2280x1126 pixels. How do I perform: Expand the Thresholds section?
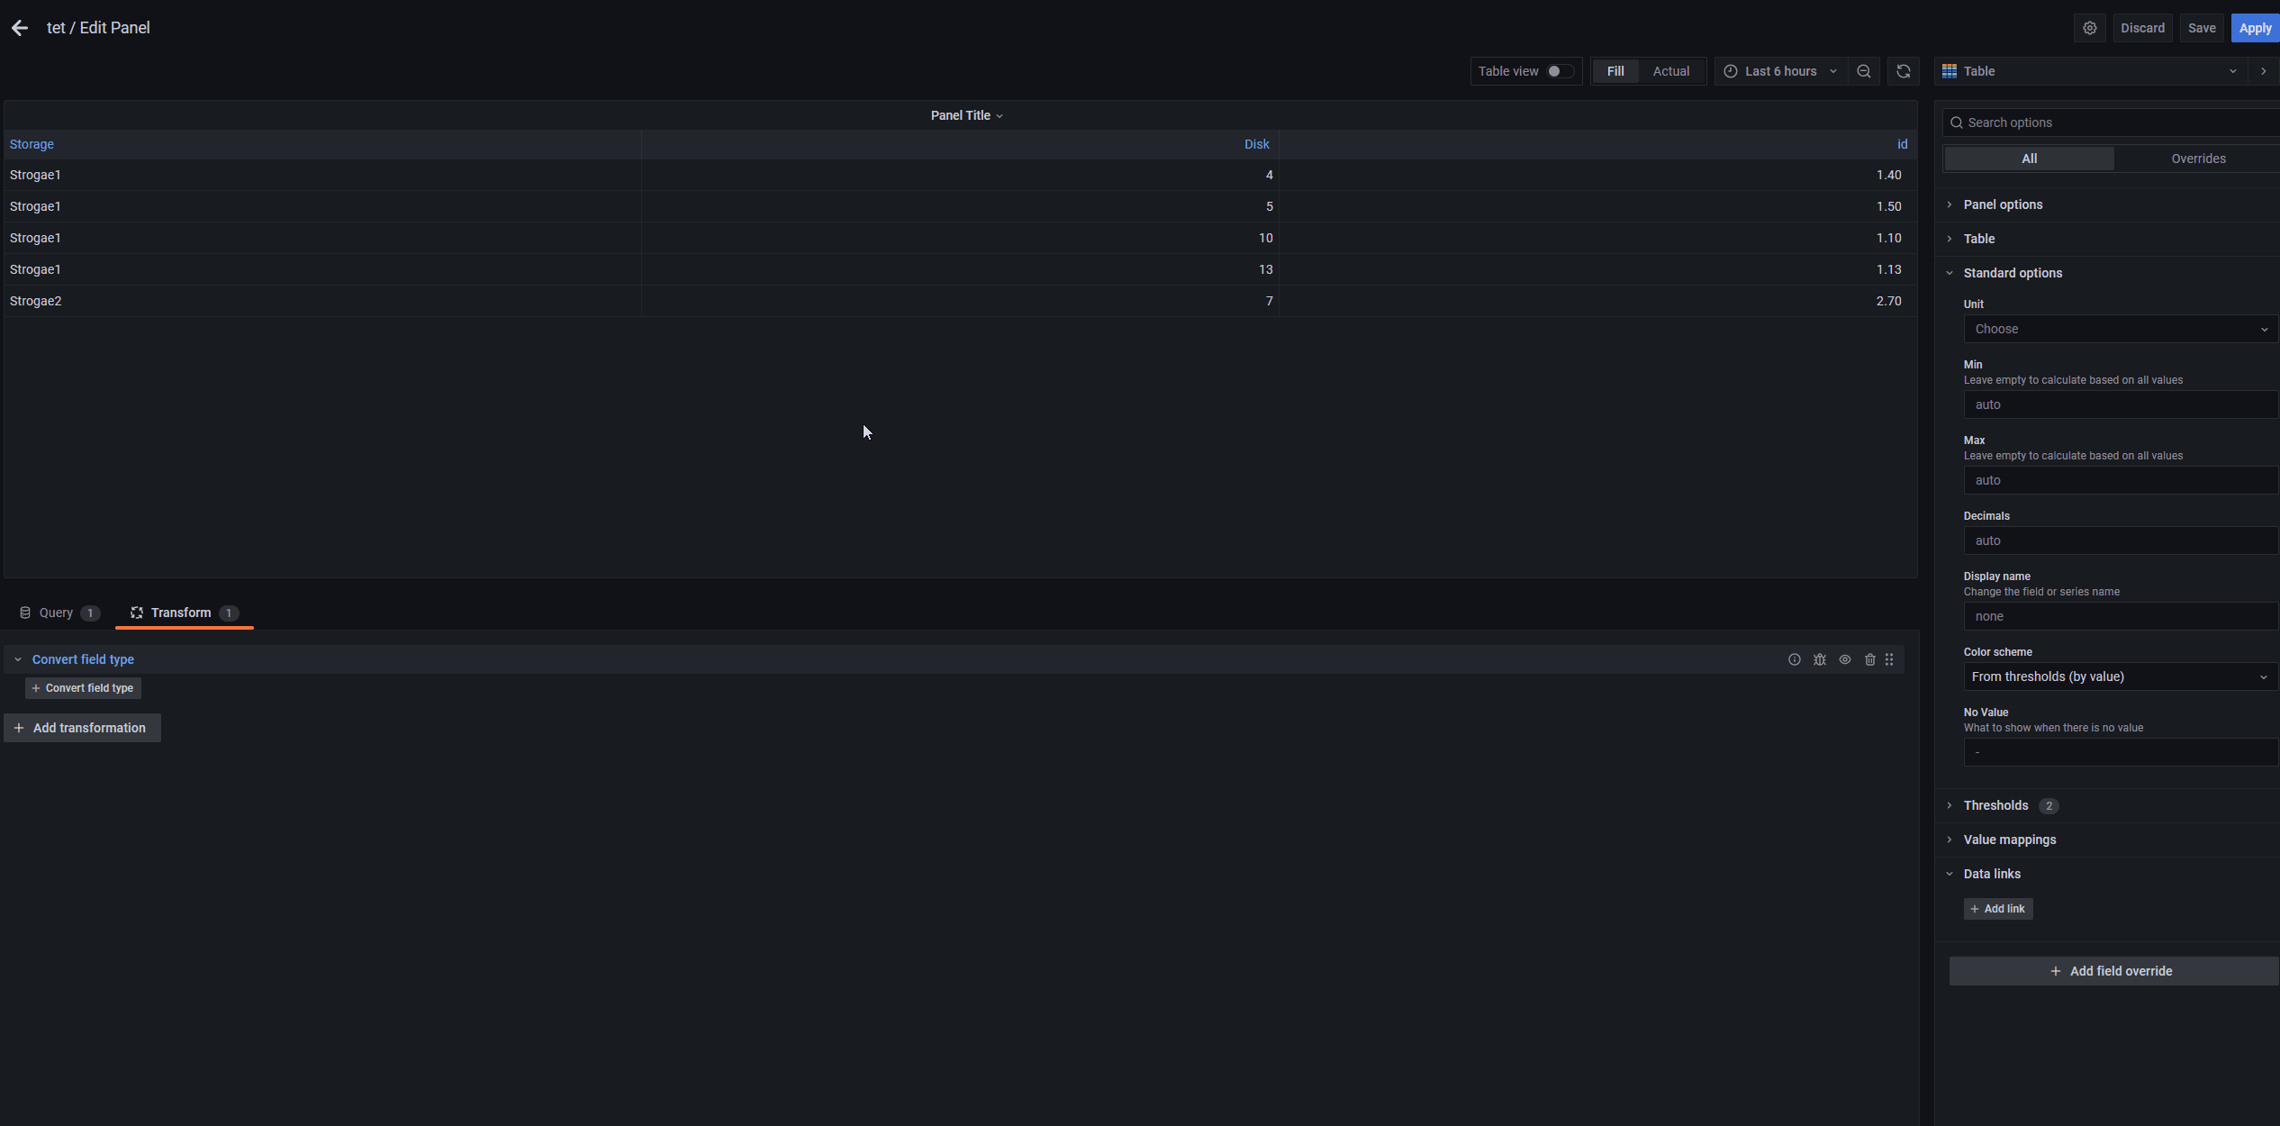pyautogui.click(x=1995, y=805)
